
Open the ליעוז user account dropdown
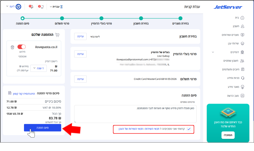click(x=10, y=6)
